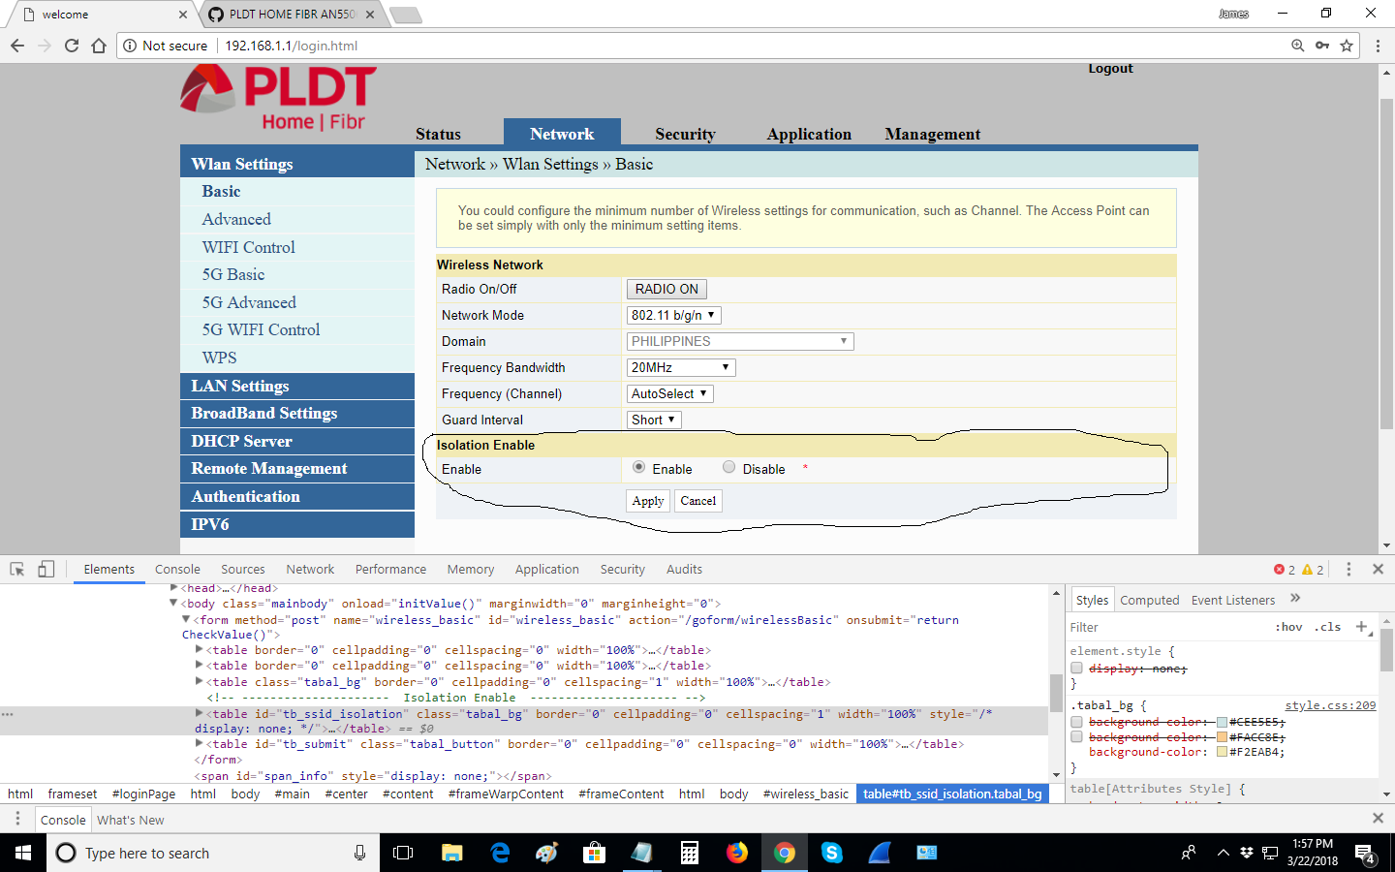Click the #F2EAB4 background color swatch
The height and width of the screenshot is (872, 1395).
click(x=1222, y=752)
